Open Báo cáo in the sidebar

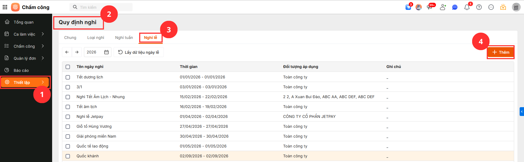[21, 70]
